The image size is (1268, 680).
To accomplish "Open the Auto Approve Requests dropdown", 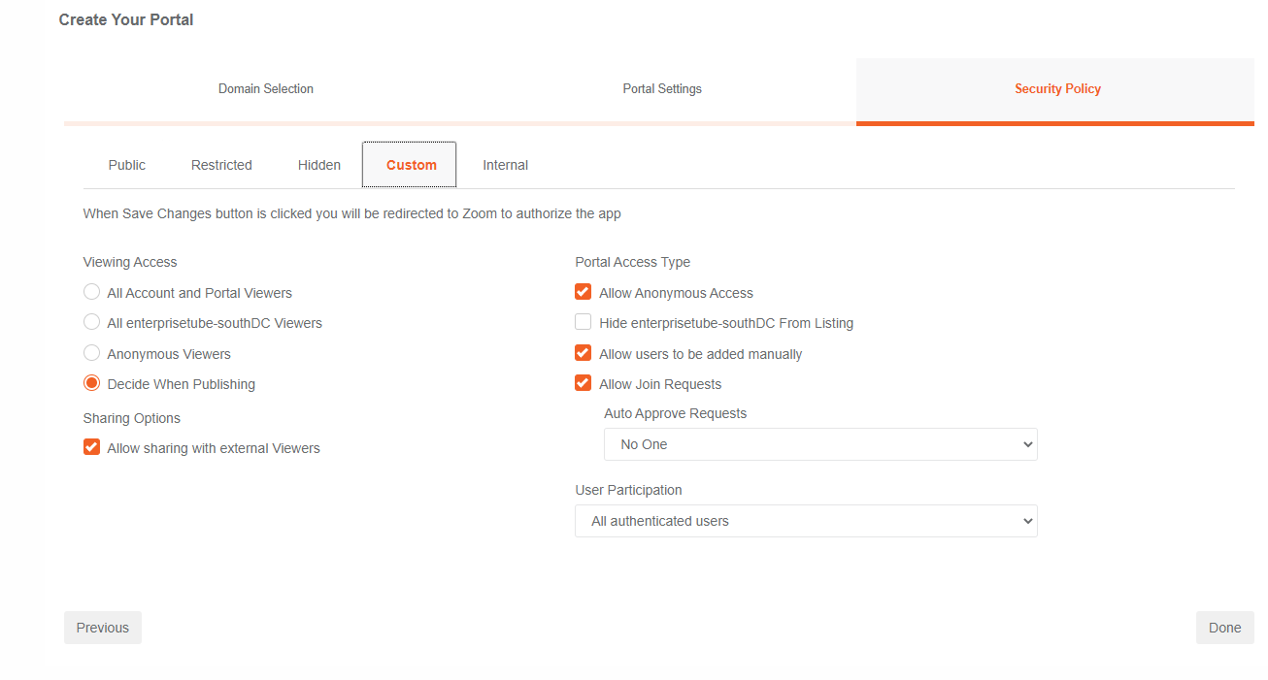I will (819, 444).
